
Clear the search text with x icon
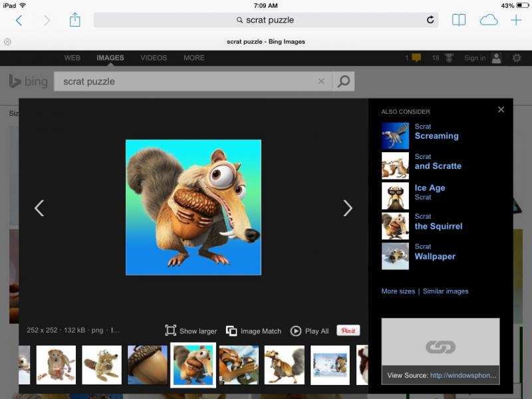tap(321, 81)
